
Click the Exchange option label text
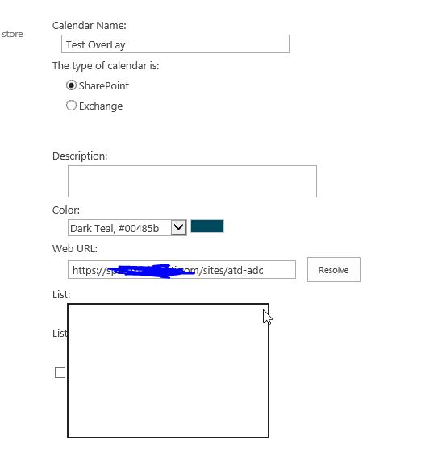click(101, 106)
